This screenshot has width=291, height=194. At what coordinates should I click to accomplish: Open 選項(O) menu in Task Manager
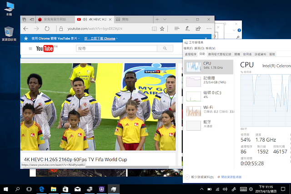point(199,48)
